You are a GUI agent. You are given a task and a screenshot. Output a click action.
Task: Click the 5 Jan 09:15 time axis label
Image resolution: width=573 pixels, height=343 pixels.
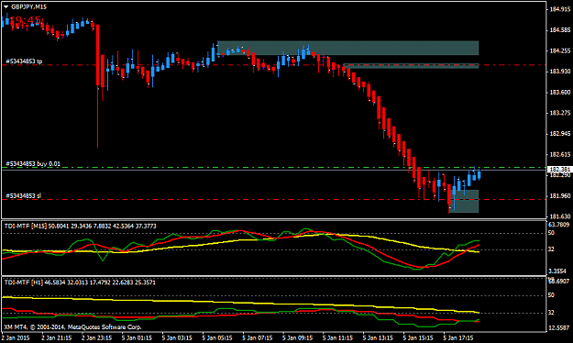click(x=297, y=337)
